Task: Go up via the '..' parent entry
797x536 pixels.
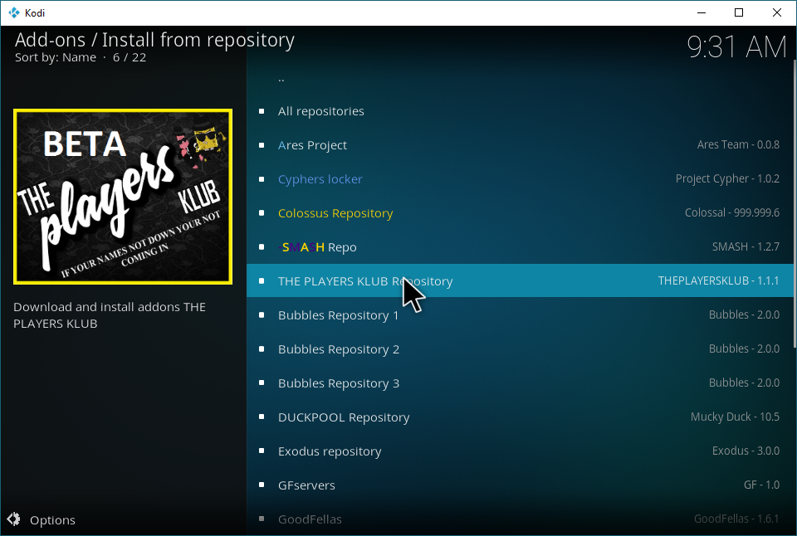Action: pos(281,77)
